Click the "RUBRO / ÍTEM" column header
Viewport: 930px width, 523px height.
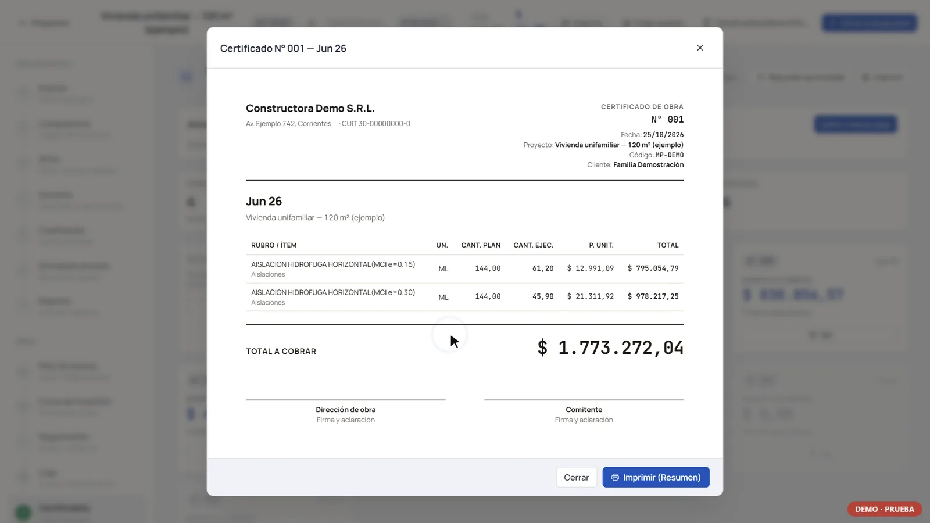274,245
